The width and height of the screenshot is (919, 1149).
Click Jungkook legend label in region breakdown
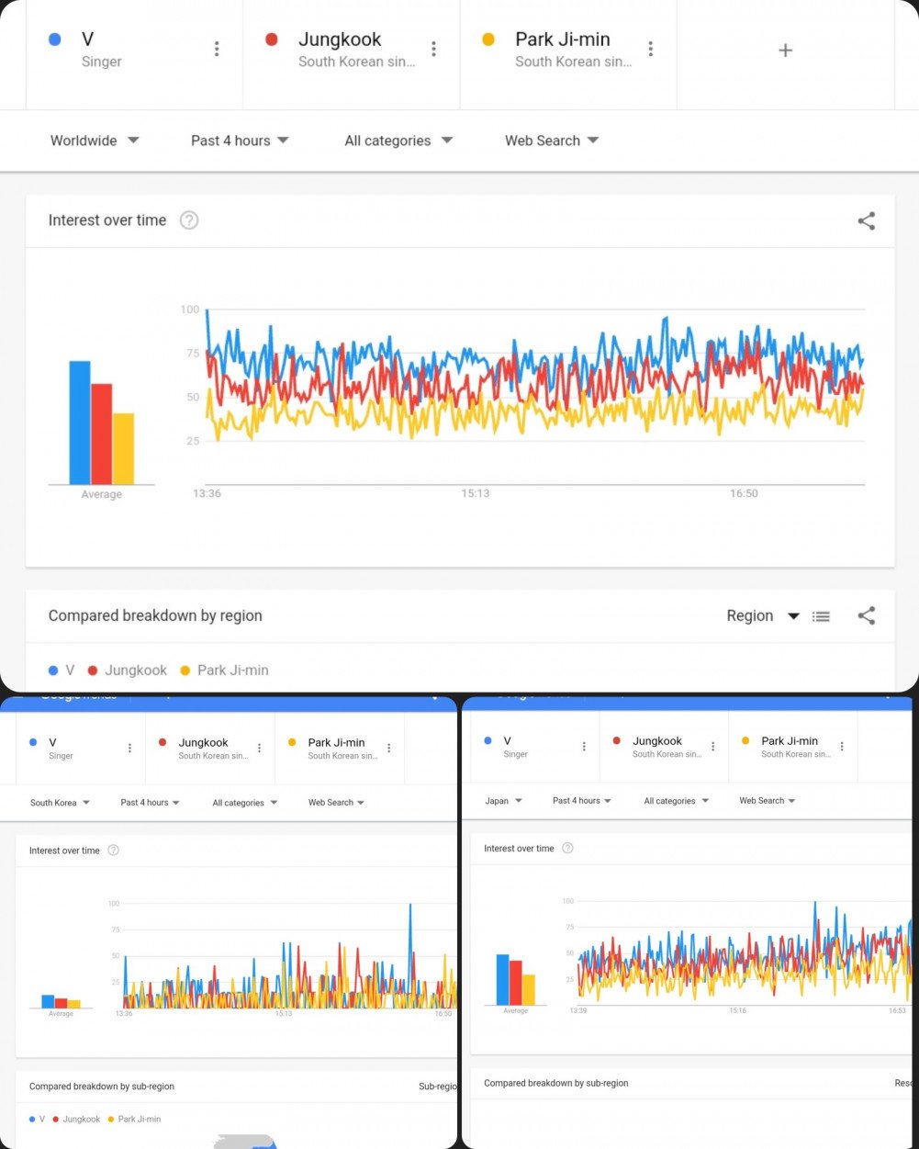coord(136,670)
